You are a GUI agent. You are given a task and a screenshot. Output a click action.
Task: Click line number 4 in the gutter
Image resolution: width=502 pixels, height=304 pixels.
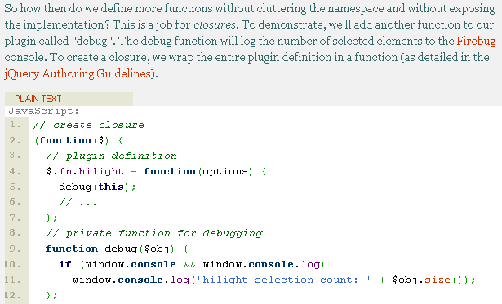coord(15,171)
